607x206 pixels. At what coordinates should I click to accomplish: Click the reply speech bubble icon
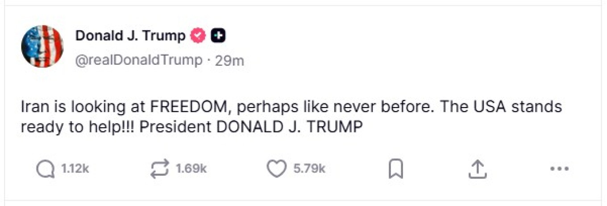45,169
